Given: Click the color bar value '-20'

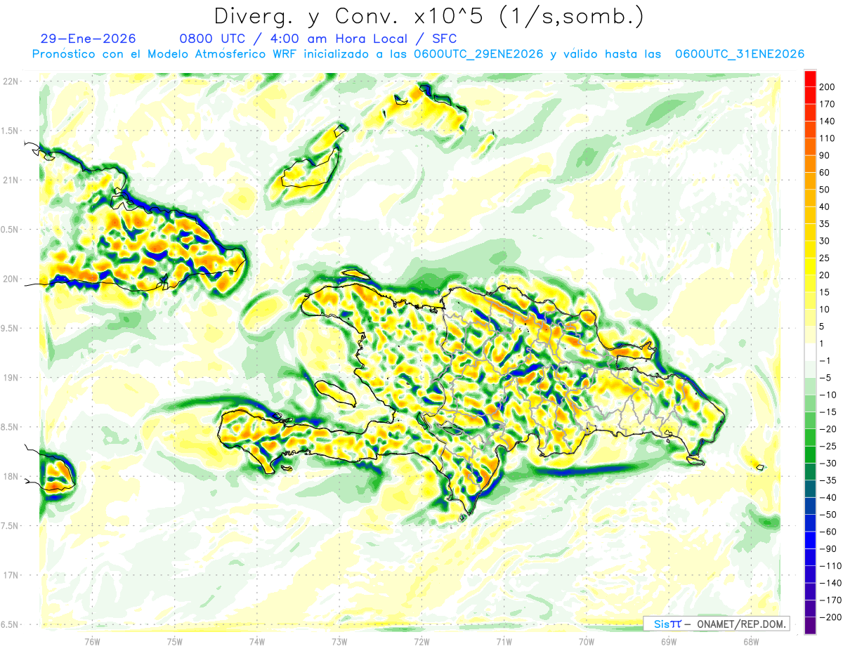Looking at the screenshot, I should tap(829, 429).
